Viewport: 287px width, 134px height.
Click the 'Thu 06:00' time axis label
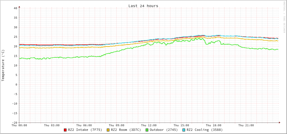click(x=84, y=125)
